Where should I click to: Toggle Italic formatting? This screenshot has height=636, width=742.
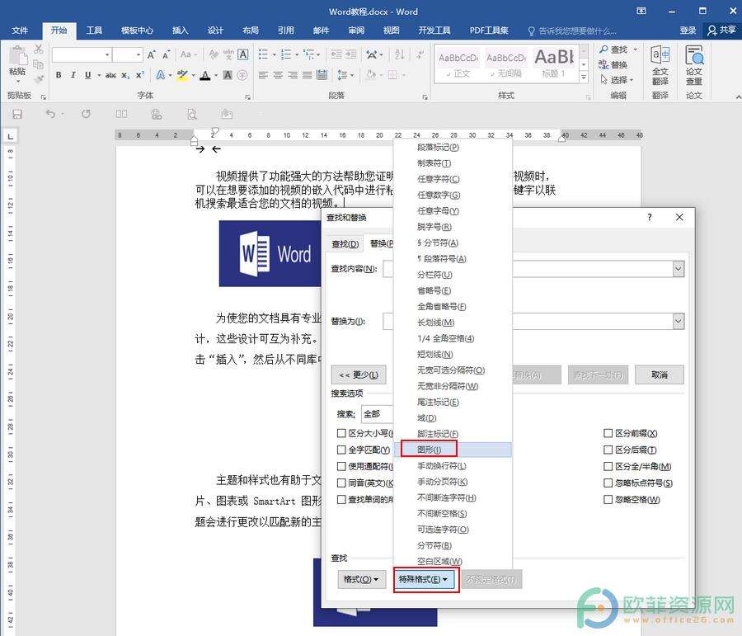[73, 75]
